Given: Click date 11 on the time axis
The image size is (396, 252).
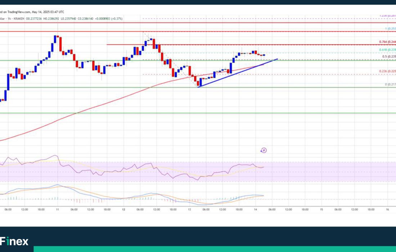Looking at the screenshot, I should (58, 210).
